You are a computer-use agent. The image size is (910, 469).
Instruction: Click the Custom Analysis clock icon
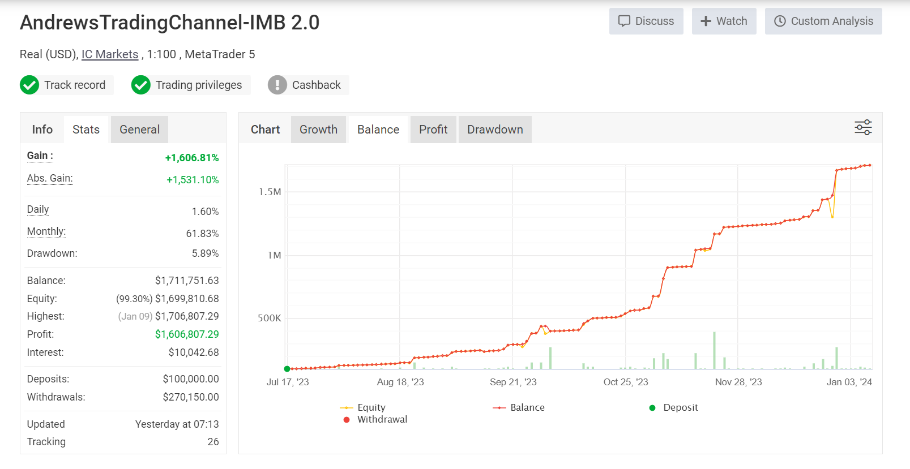780,21
